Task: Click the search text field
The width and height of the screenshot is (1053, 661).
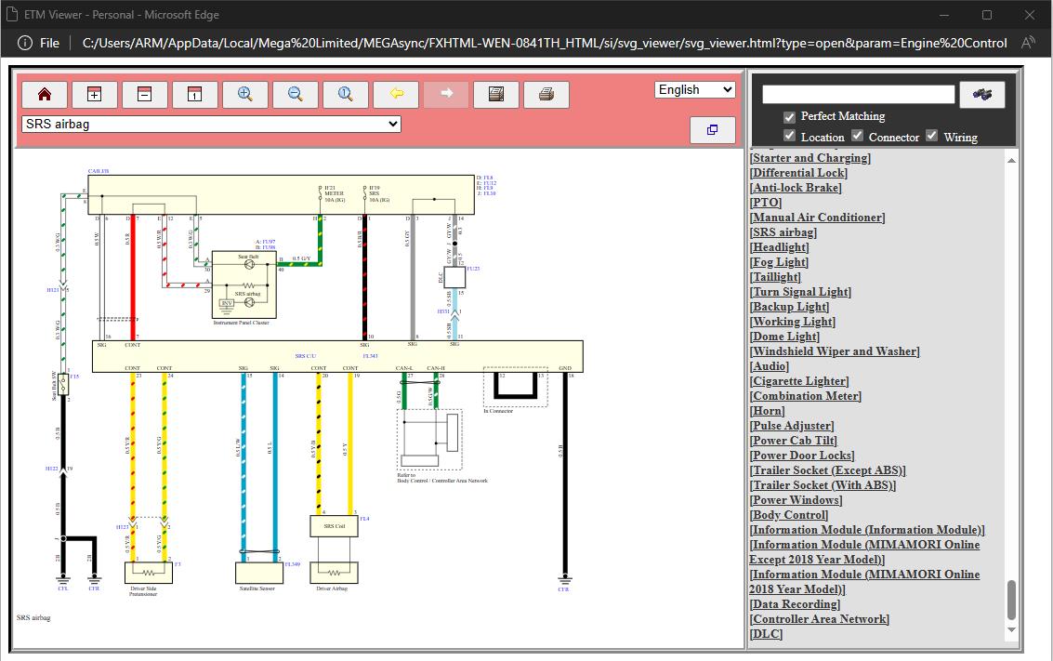Action: 858,94
